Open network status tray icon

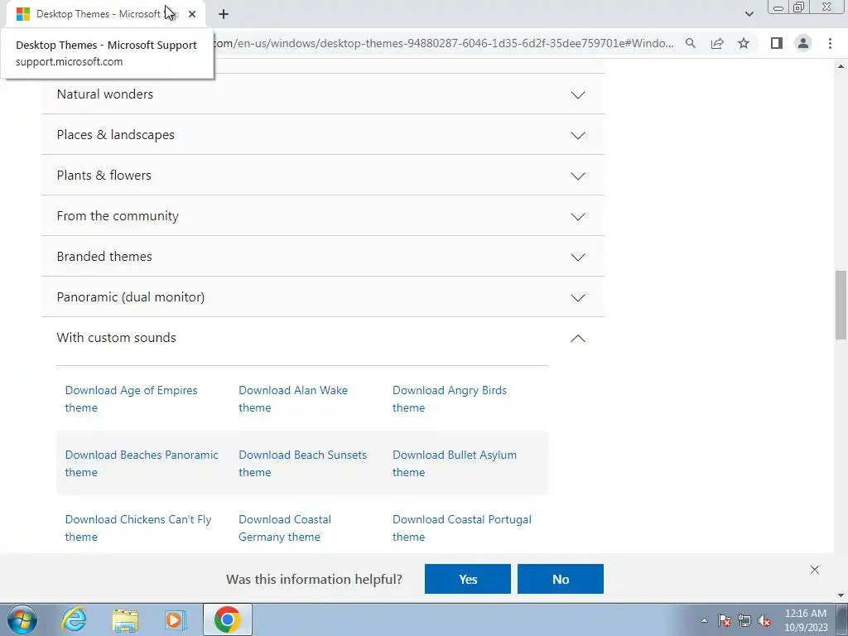coord(744,620)
